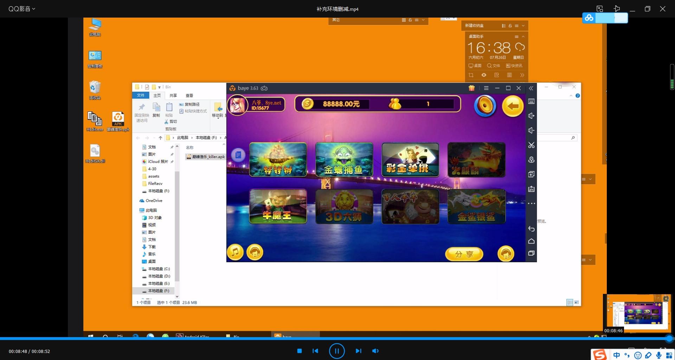Tap the yellow 分享 share button

point(464,254)
